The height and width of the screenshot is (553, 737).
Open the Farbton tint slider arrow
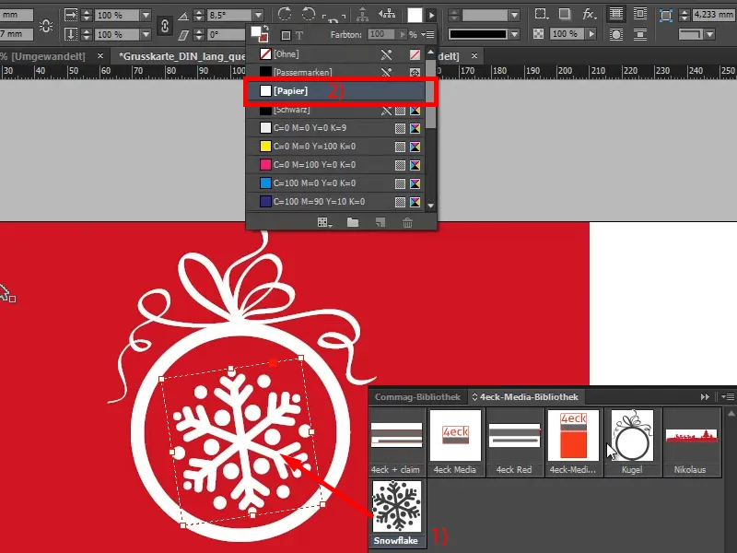click(x=403, y=34)
